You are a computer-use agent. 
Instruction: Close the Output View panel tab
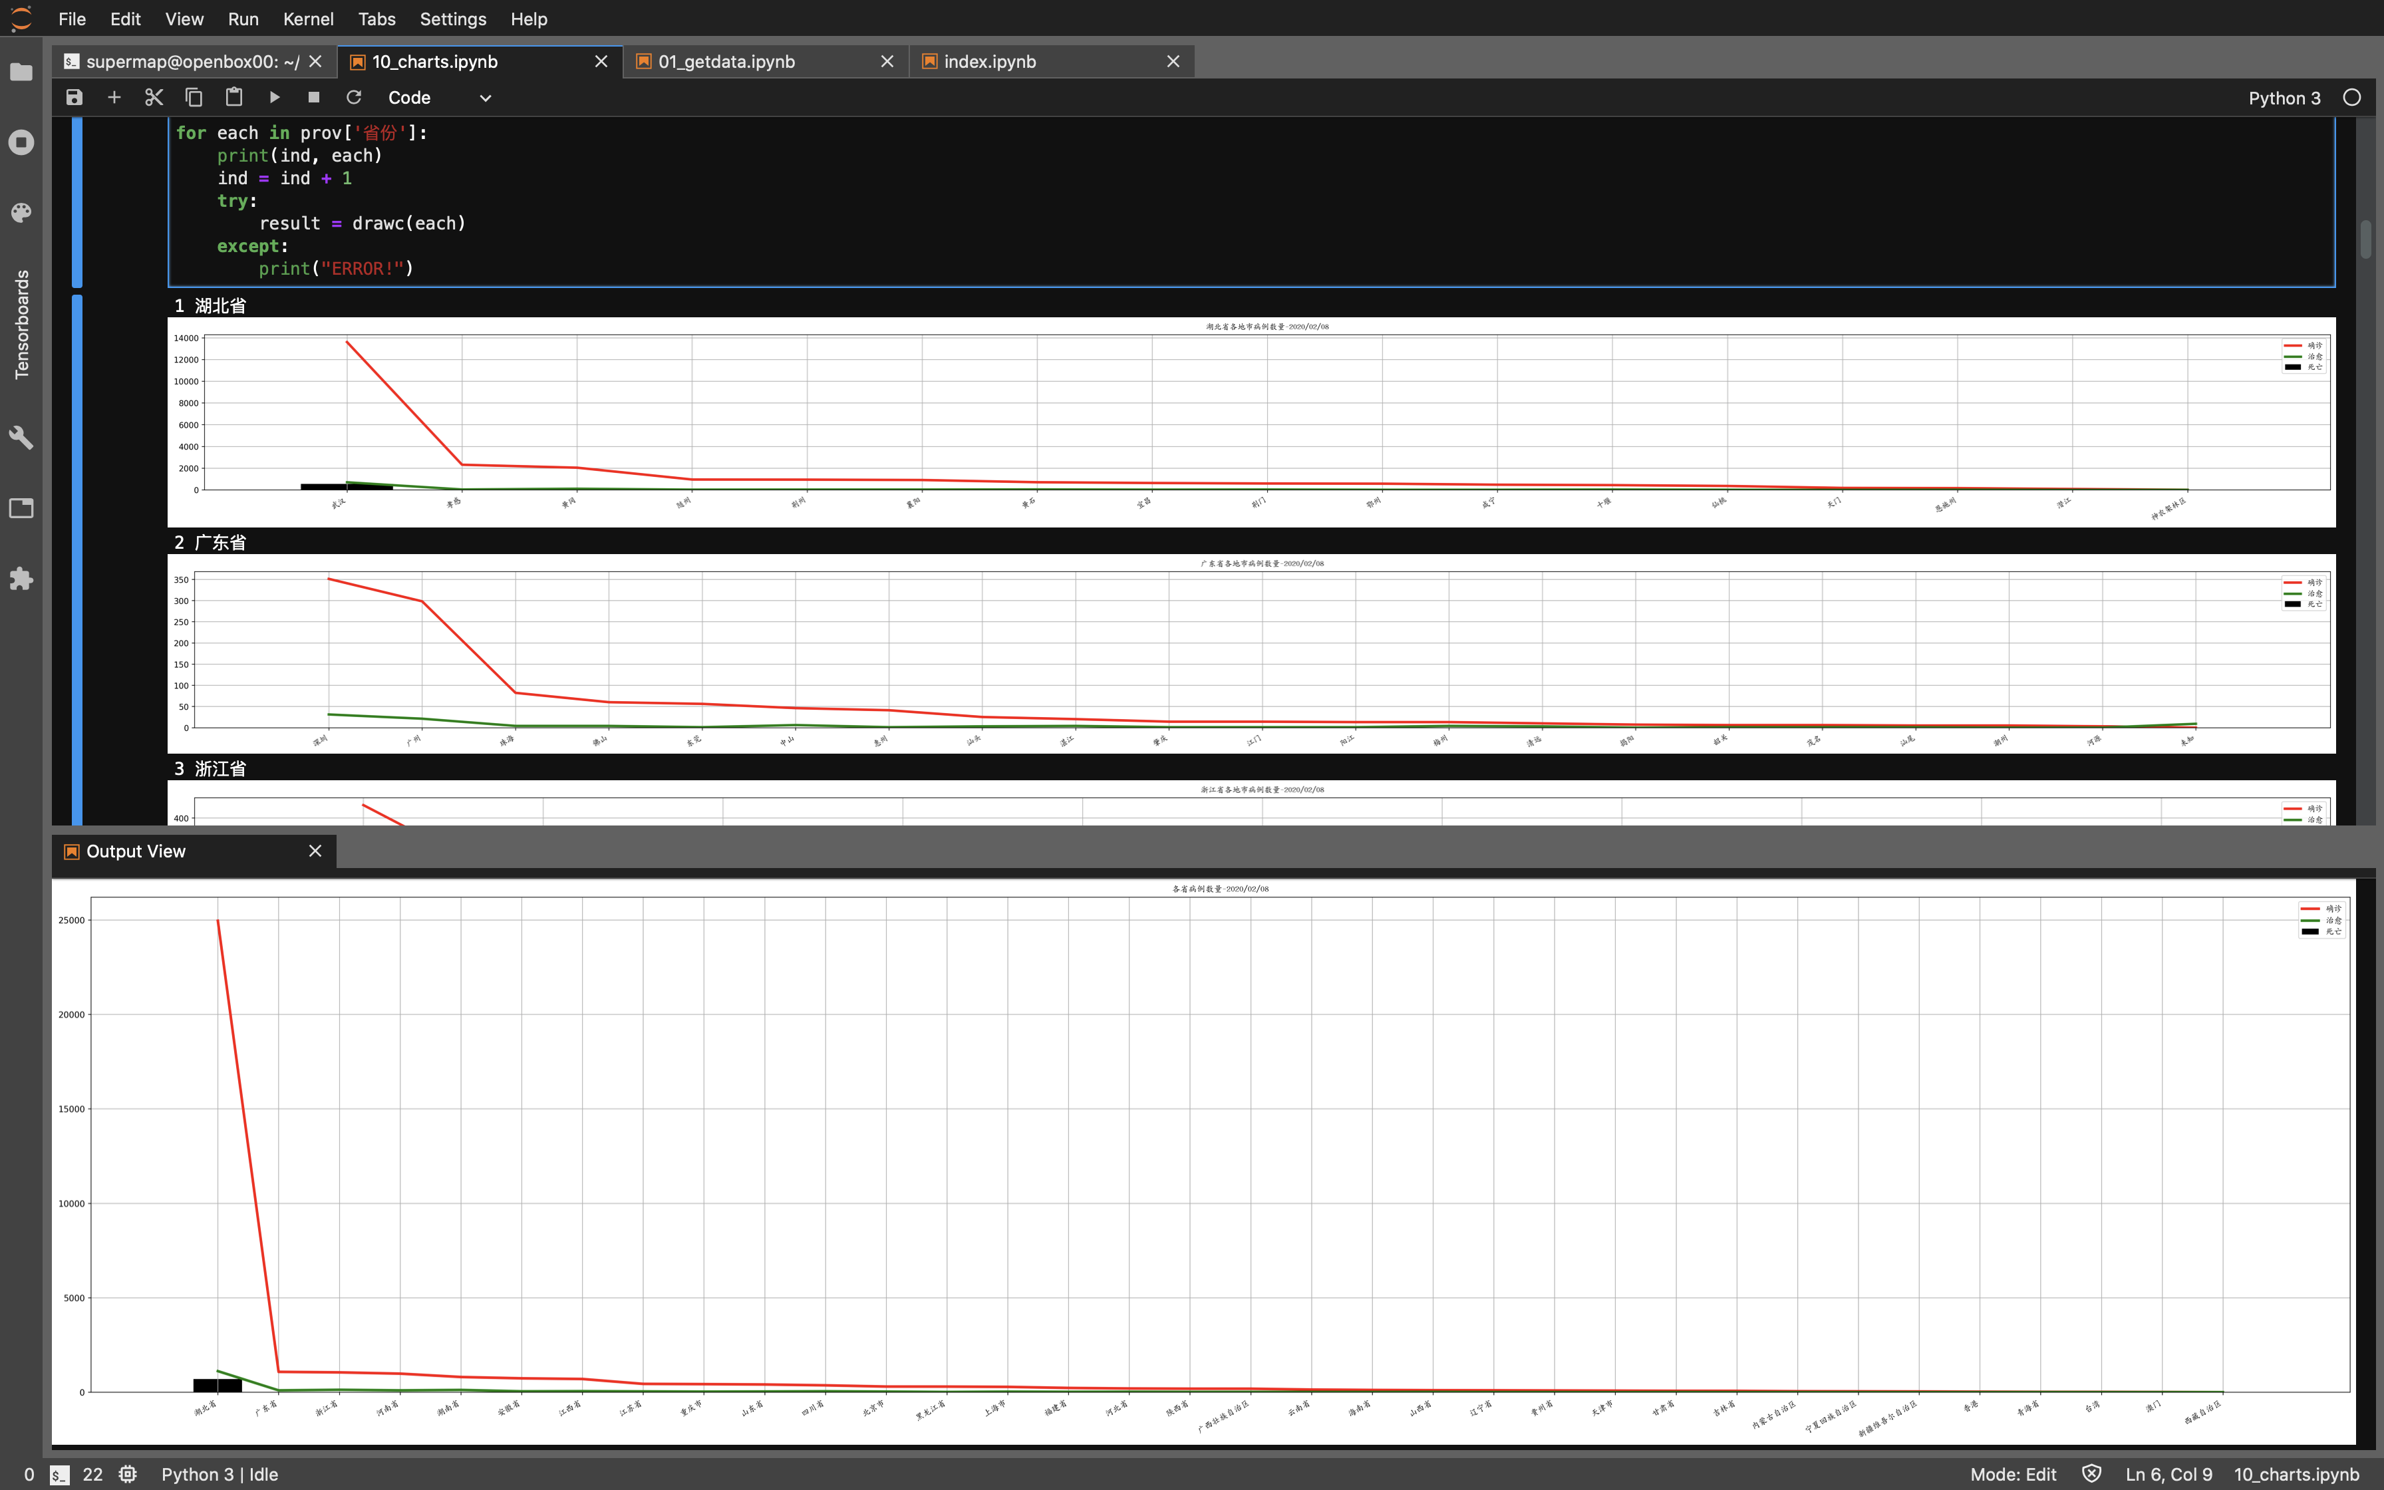tap(315, 851)
